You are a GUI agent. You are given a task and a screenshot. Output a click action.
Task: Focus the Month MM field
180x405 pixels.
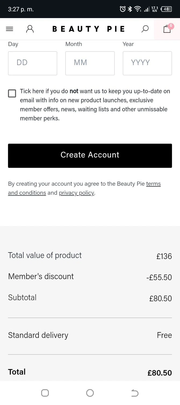[x=90, y=63]
